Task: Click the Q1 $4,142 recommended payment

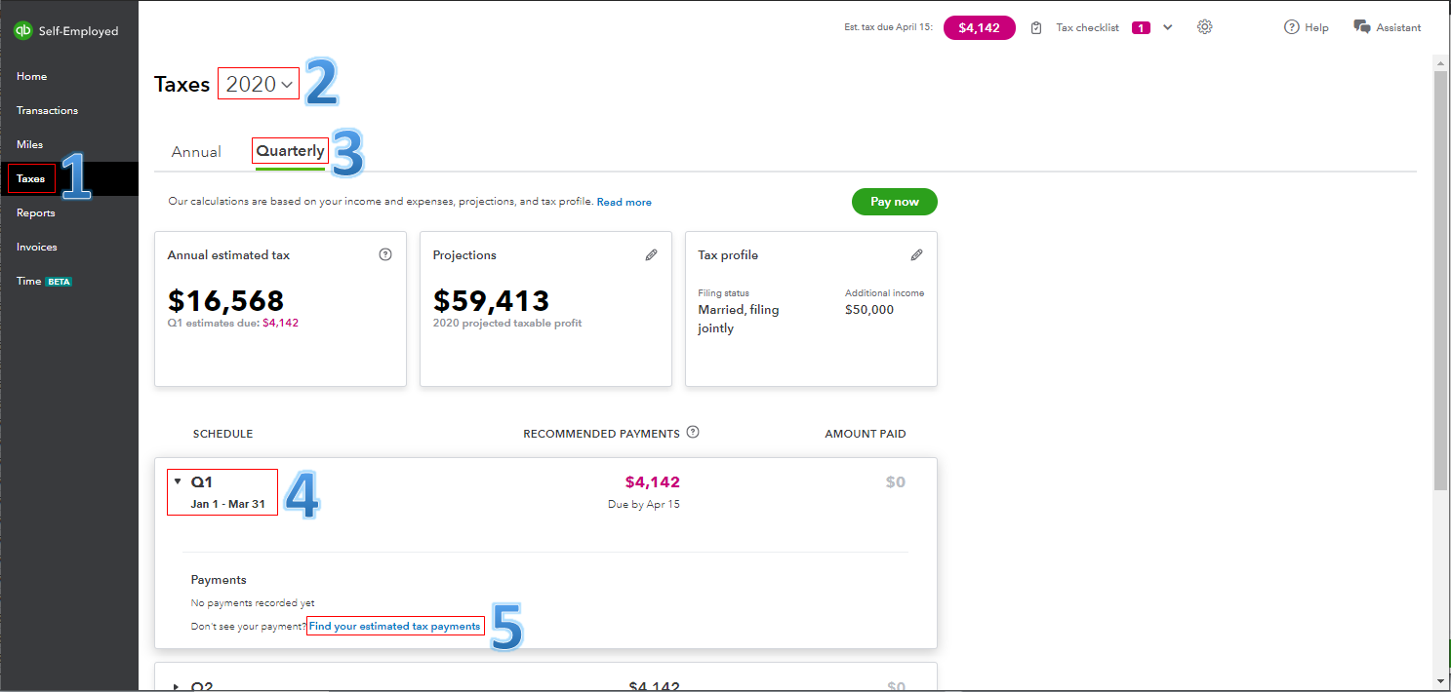Action: click(x=652, y=481)
